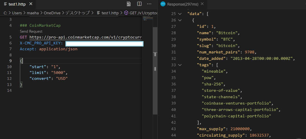
Task: Click the X-CMC_PRO_API_KEY header name
Action: click(x=41, y=43)
